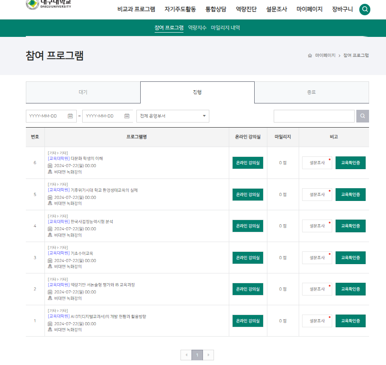Switch to the 대기 tab
Screen dimensions: 386x365
coord(83,92)
